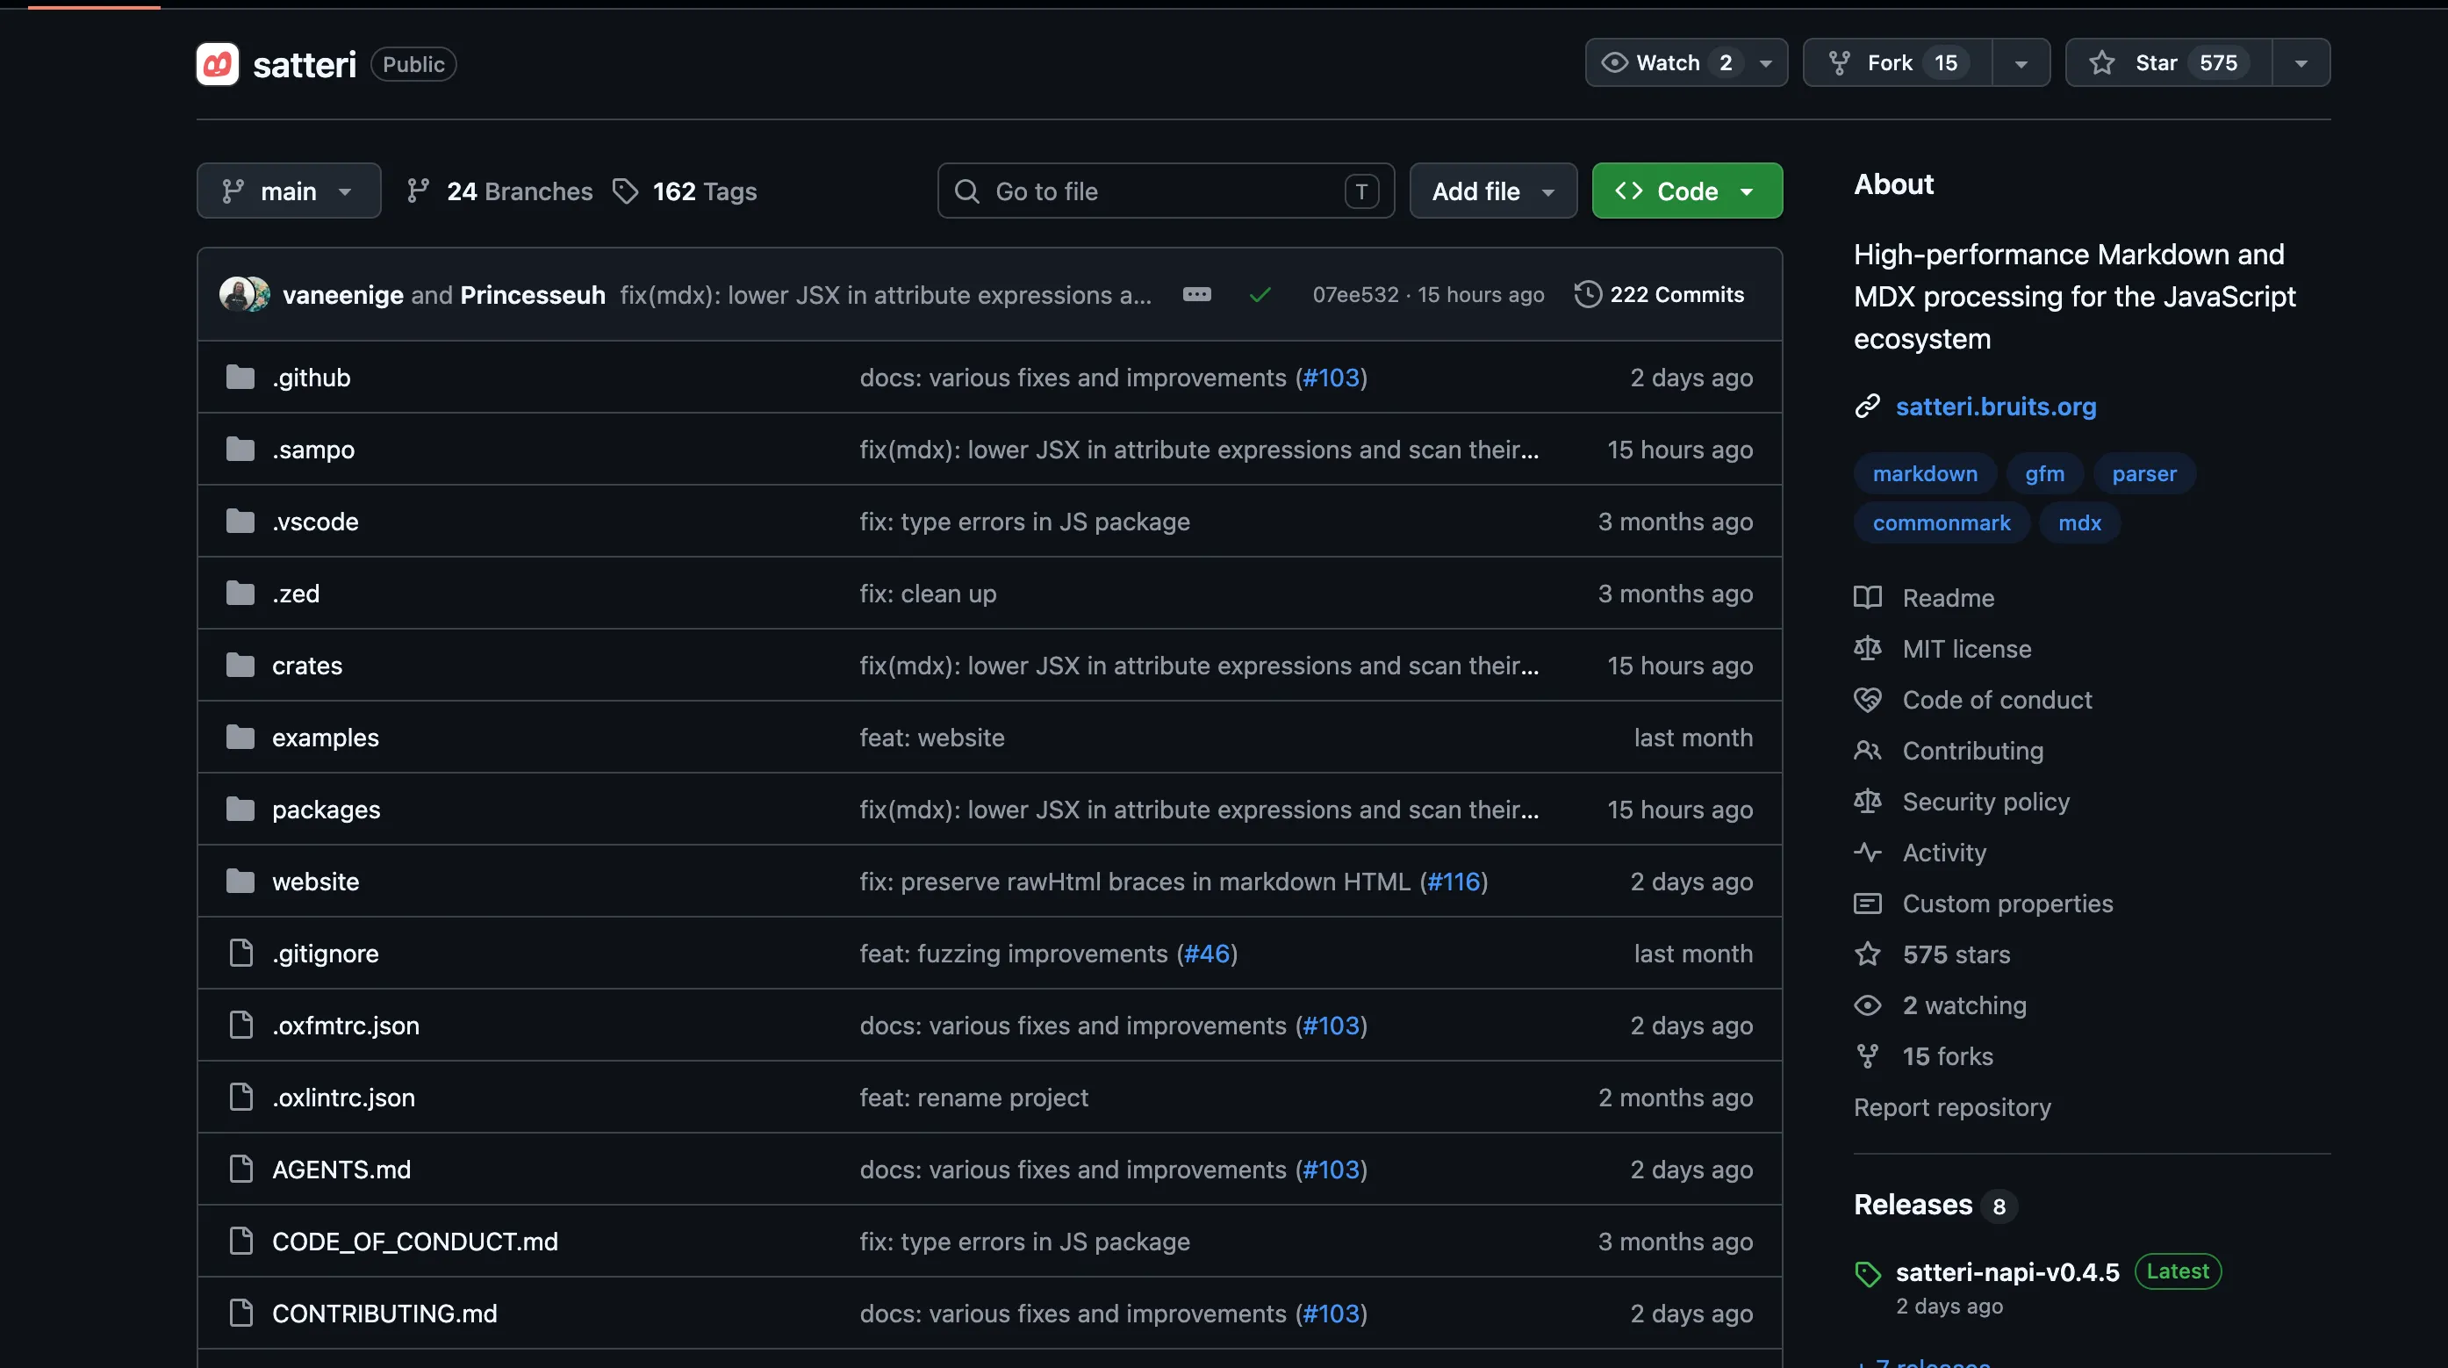Click the tag icon beside satteri-napi-v0.4.5

pyautogui.click(x=1867, y=1274)
